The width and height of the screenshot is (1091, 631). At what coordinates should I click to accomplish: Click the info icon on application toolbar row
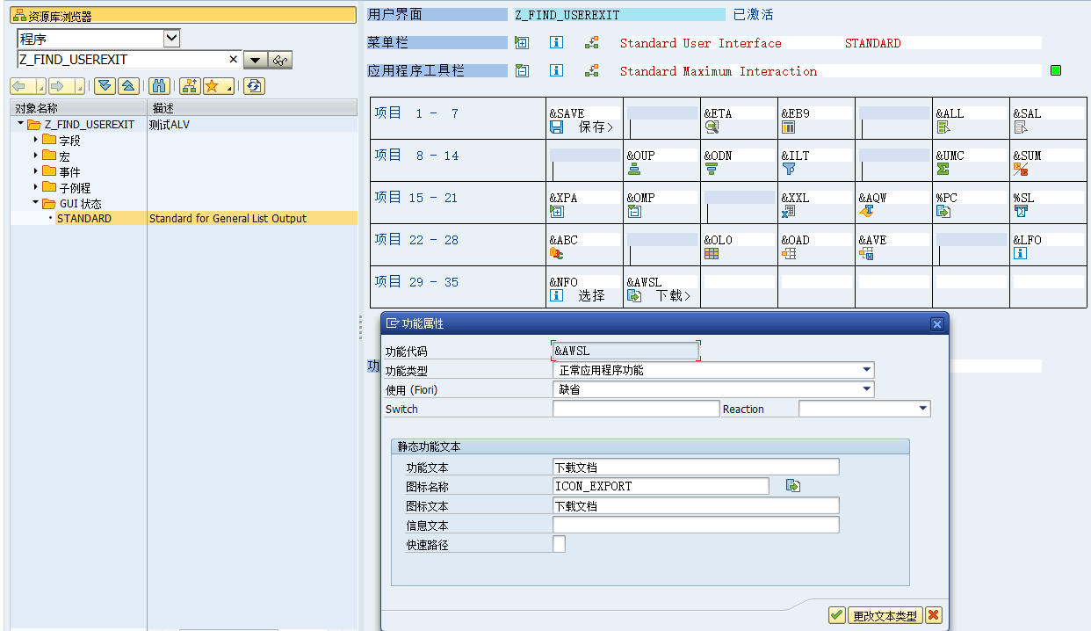(556, 71)
